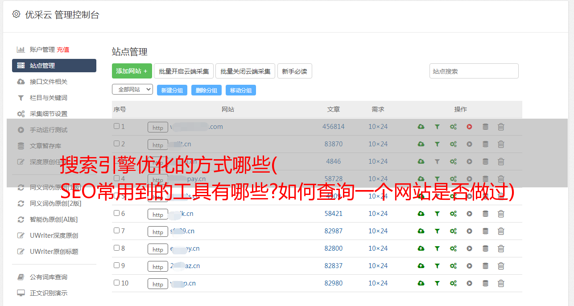Image resolution: width=574 pixels, height=306 pixels.
Task: Click play icon in row 82987
Action: [469, 231]
